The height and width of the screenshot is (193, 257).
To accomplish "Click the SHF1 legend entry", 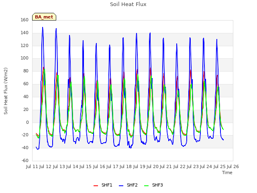I will 103,185.
